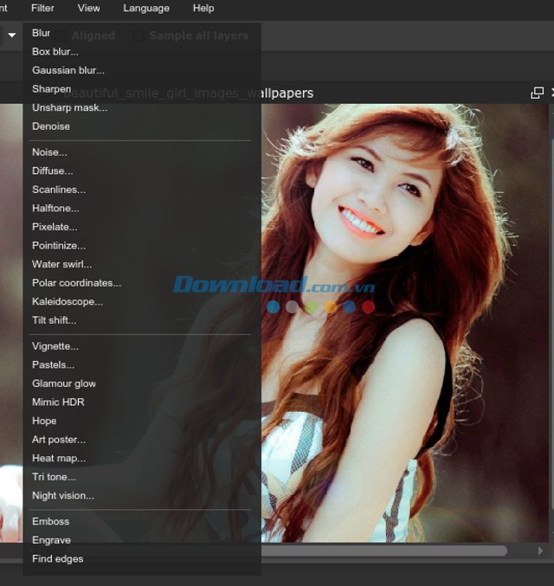Apply the Find edges filter
Image resolution: width=554 pixels, height=586 pixels.
tap(58, 558)
